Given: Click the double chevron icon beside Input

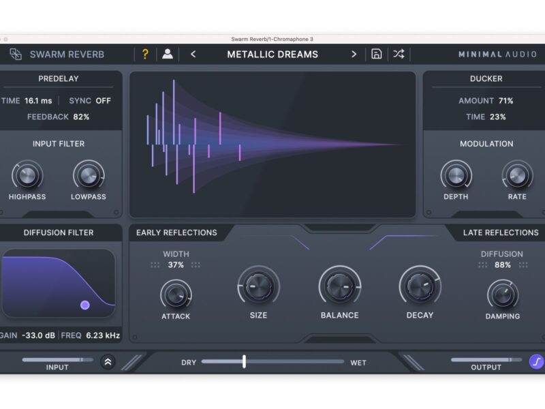Looking at the screenshot, I should pos(108,362).
